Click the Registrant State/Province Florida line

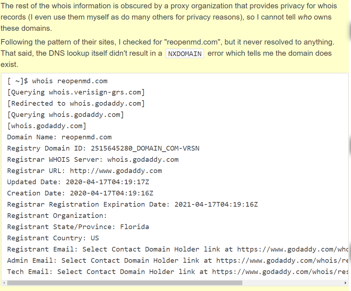pos(78,227)
